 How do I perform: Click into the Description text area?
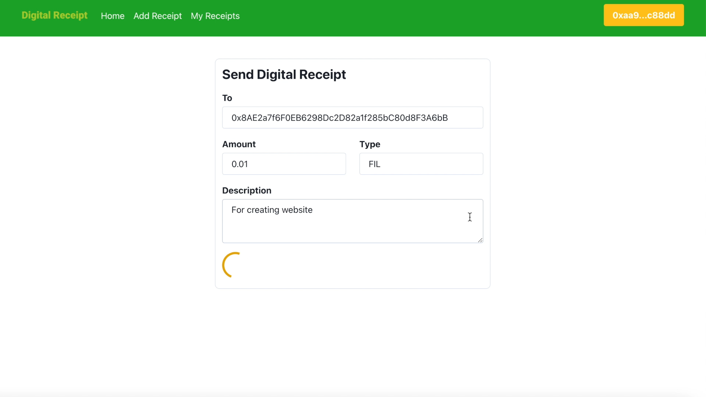pos(353,221)
